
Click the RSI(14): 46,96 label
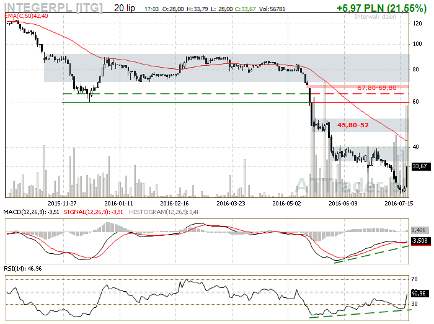tap(23, 268)
